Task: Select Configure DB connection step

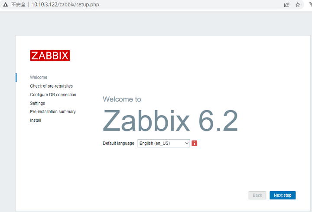Action: tap(53, 95)
